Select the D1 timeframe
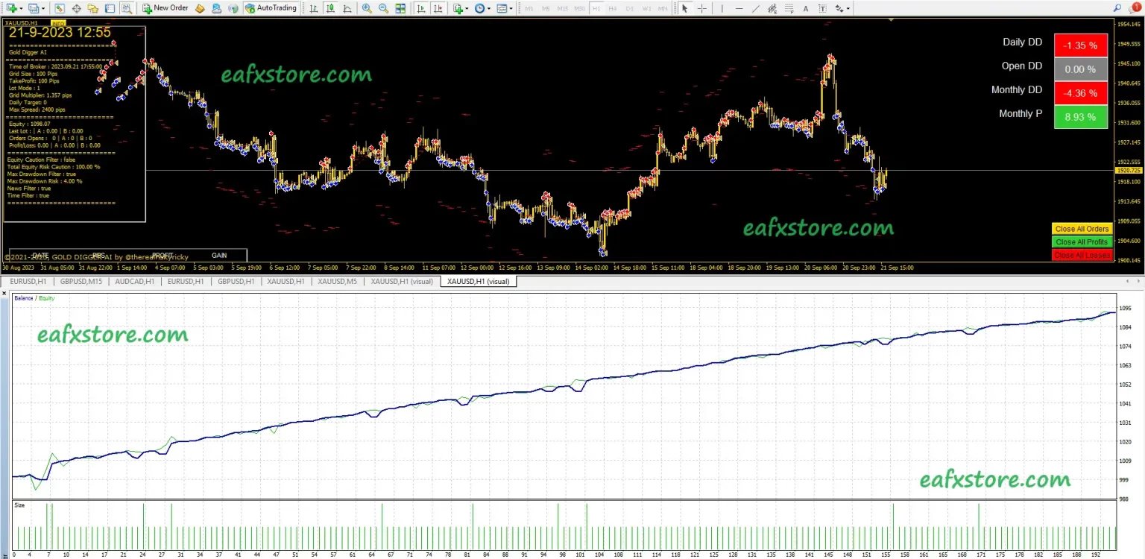The image size is (1145, 559). coord(629,8)
